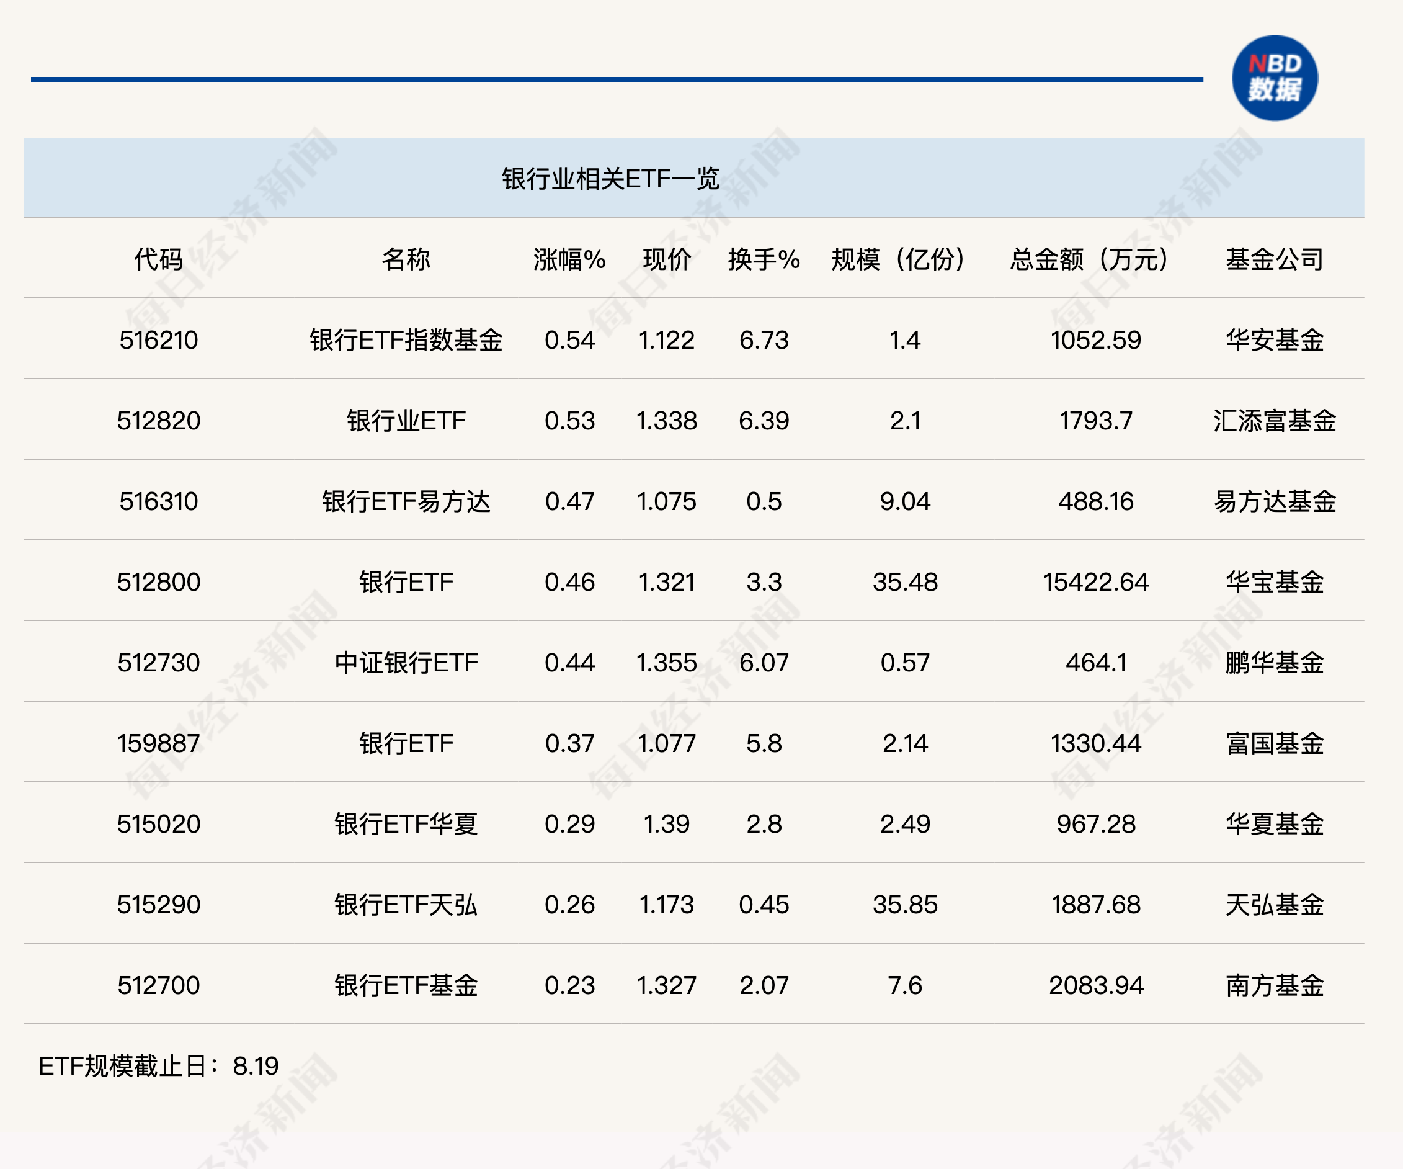Click the 基金公司 column header
1403x1169 pixels.
[1274, 259]
